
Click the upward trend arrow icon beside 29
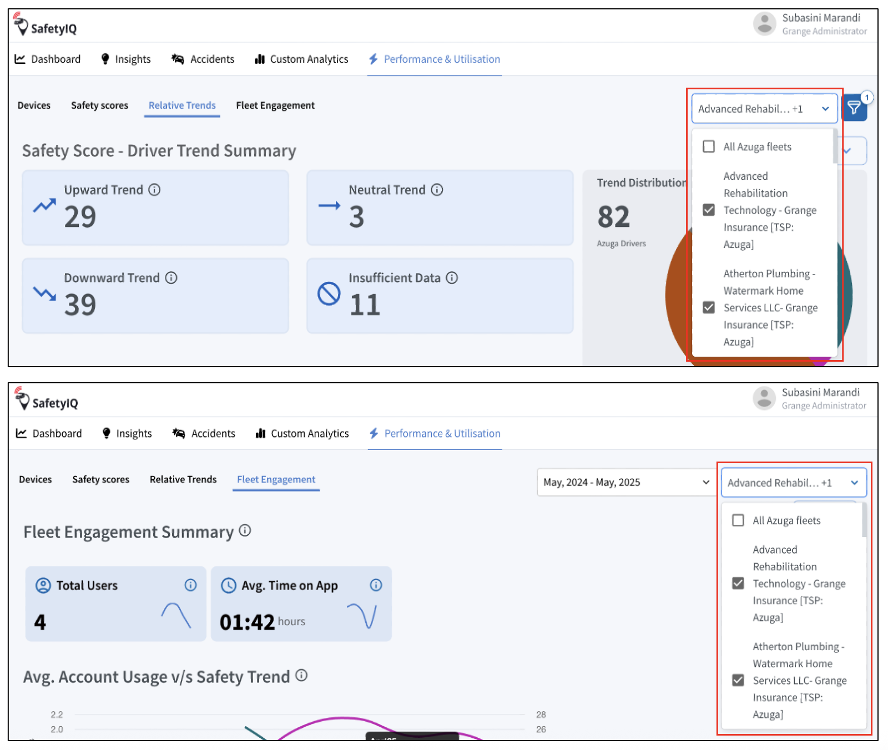(x=44, y=205)
